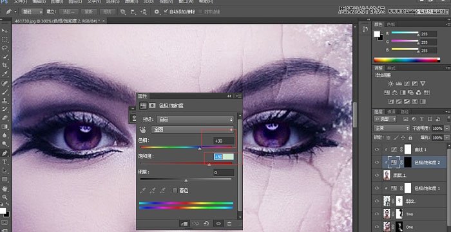
Task: Click the foreground color swatch in the Color panel
Action: (x=377, y=33)
